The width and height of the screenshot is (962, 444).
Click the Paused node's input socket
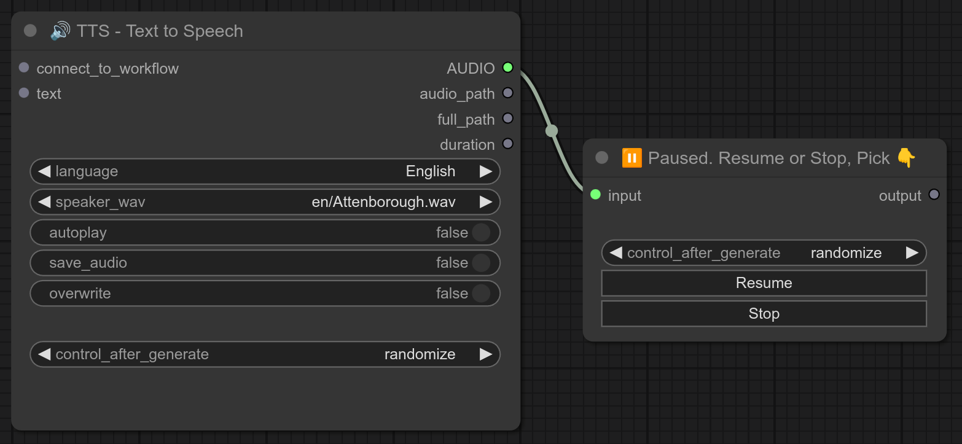595,195
